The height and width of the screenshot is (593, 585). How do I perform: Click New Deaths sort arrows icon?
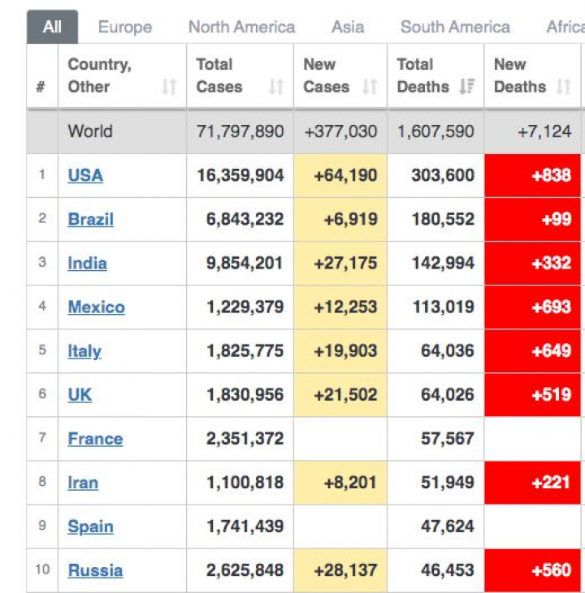coord(564,87)
